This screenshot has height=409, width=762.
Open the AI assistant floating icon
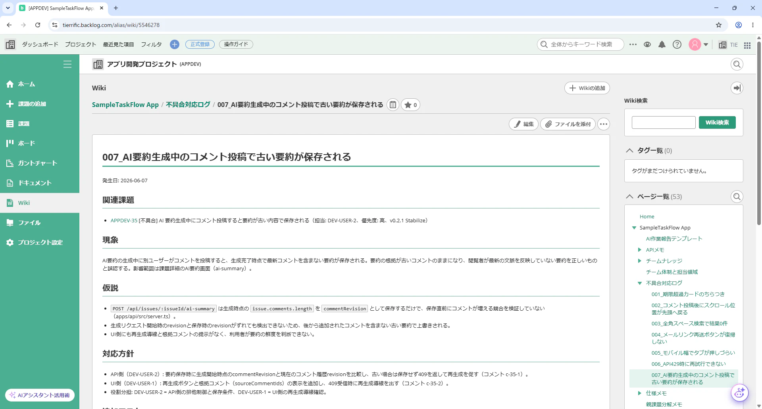point(739,393)
